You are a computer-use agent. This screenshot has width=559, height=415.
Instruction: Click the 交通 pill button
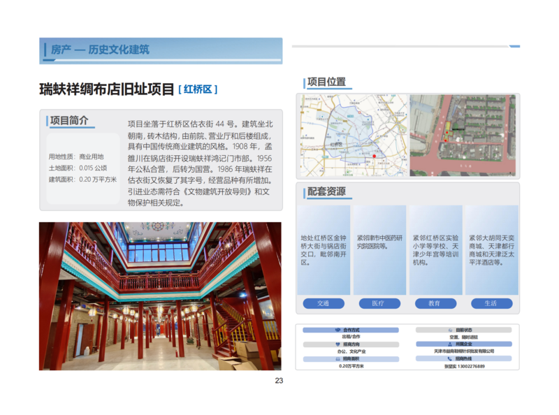324,303
